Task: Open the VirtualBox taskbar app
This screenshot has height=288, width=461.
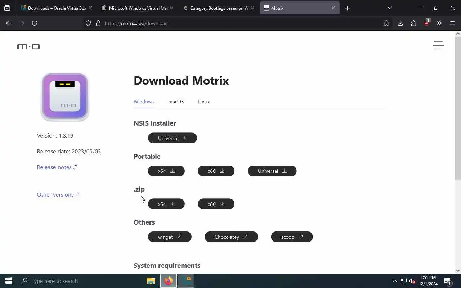Action: (x=186, y=281)
